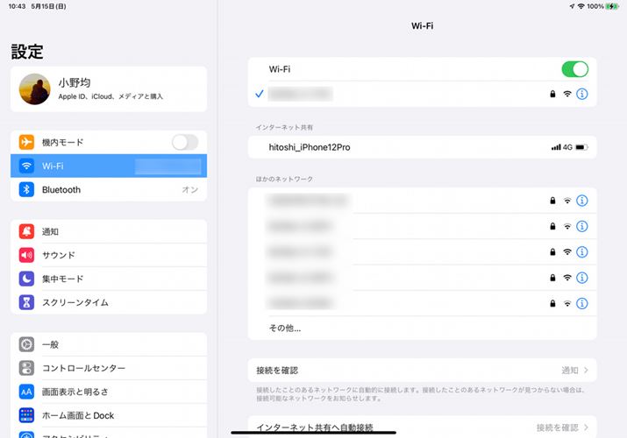627x438 pixels.
Task: Tap the 10:43 clock in status bar
Action: click(17, 6)
